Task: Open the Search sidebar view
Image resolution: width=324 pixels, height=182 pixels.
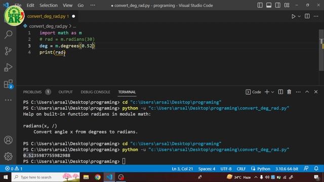Action: coord(8,34)
